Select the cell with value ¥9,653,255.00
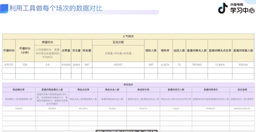Image resolution: width=256 pixels, height=132 pixels. click(x=242, y=109)
